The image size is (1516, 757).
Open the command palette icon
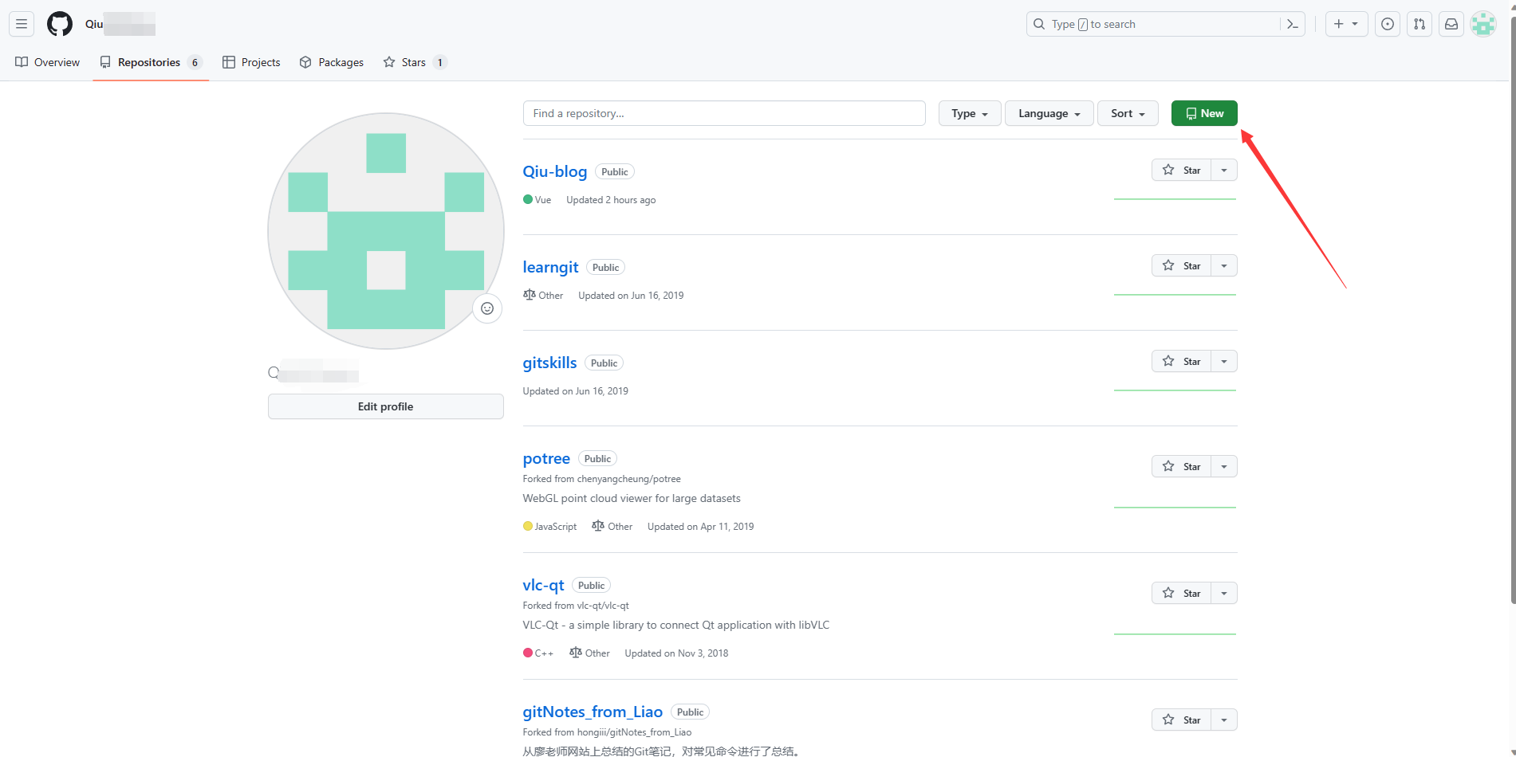point(1293,24)
